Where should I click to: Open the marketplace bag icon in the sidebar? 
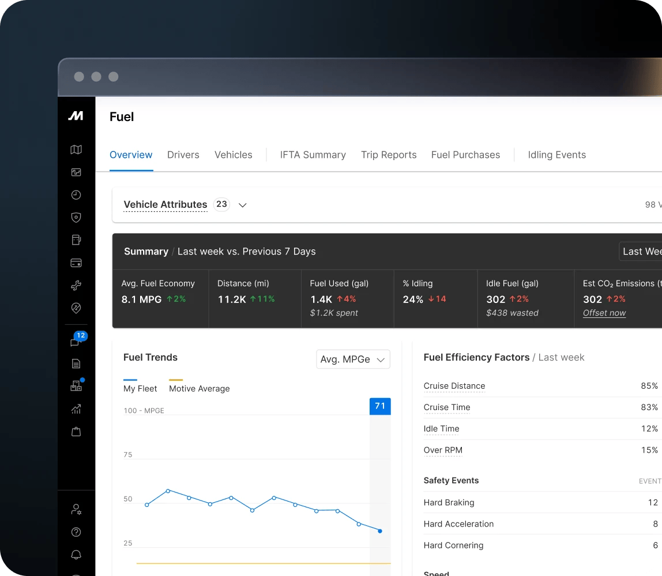76,432
